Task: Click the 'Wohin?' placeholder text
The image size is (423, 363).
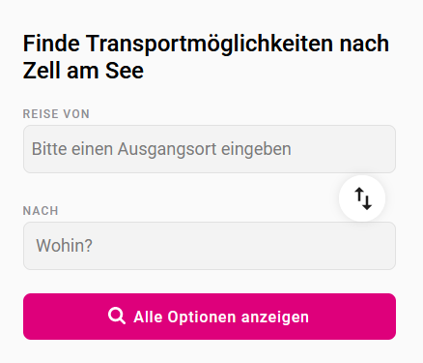Action: coord(64,246)
